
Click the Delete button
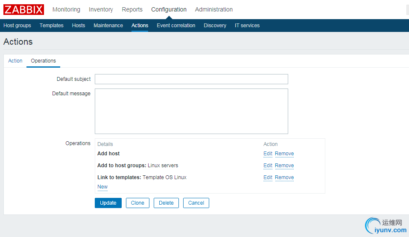tap(166, 203)
